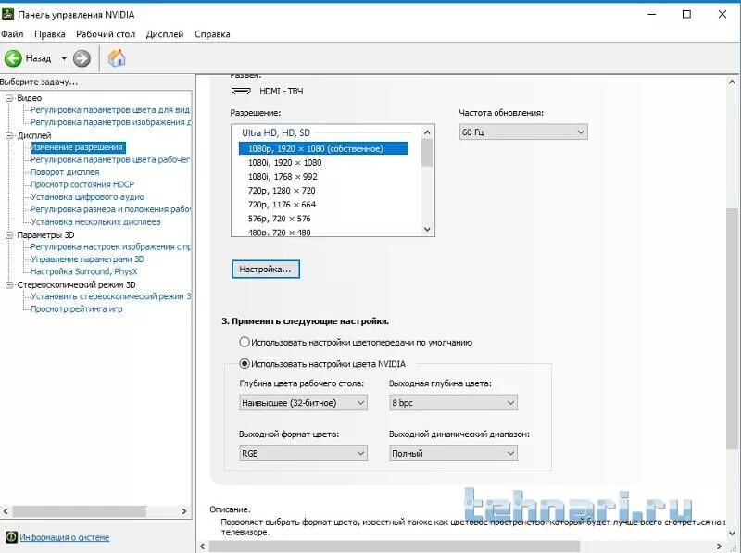Select 720p, 1176 × 664 resolution
Viewport: 741px width, 553px height.
(x=282, y=205)
